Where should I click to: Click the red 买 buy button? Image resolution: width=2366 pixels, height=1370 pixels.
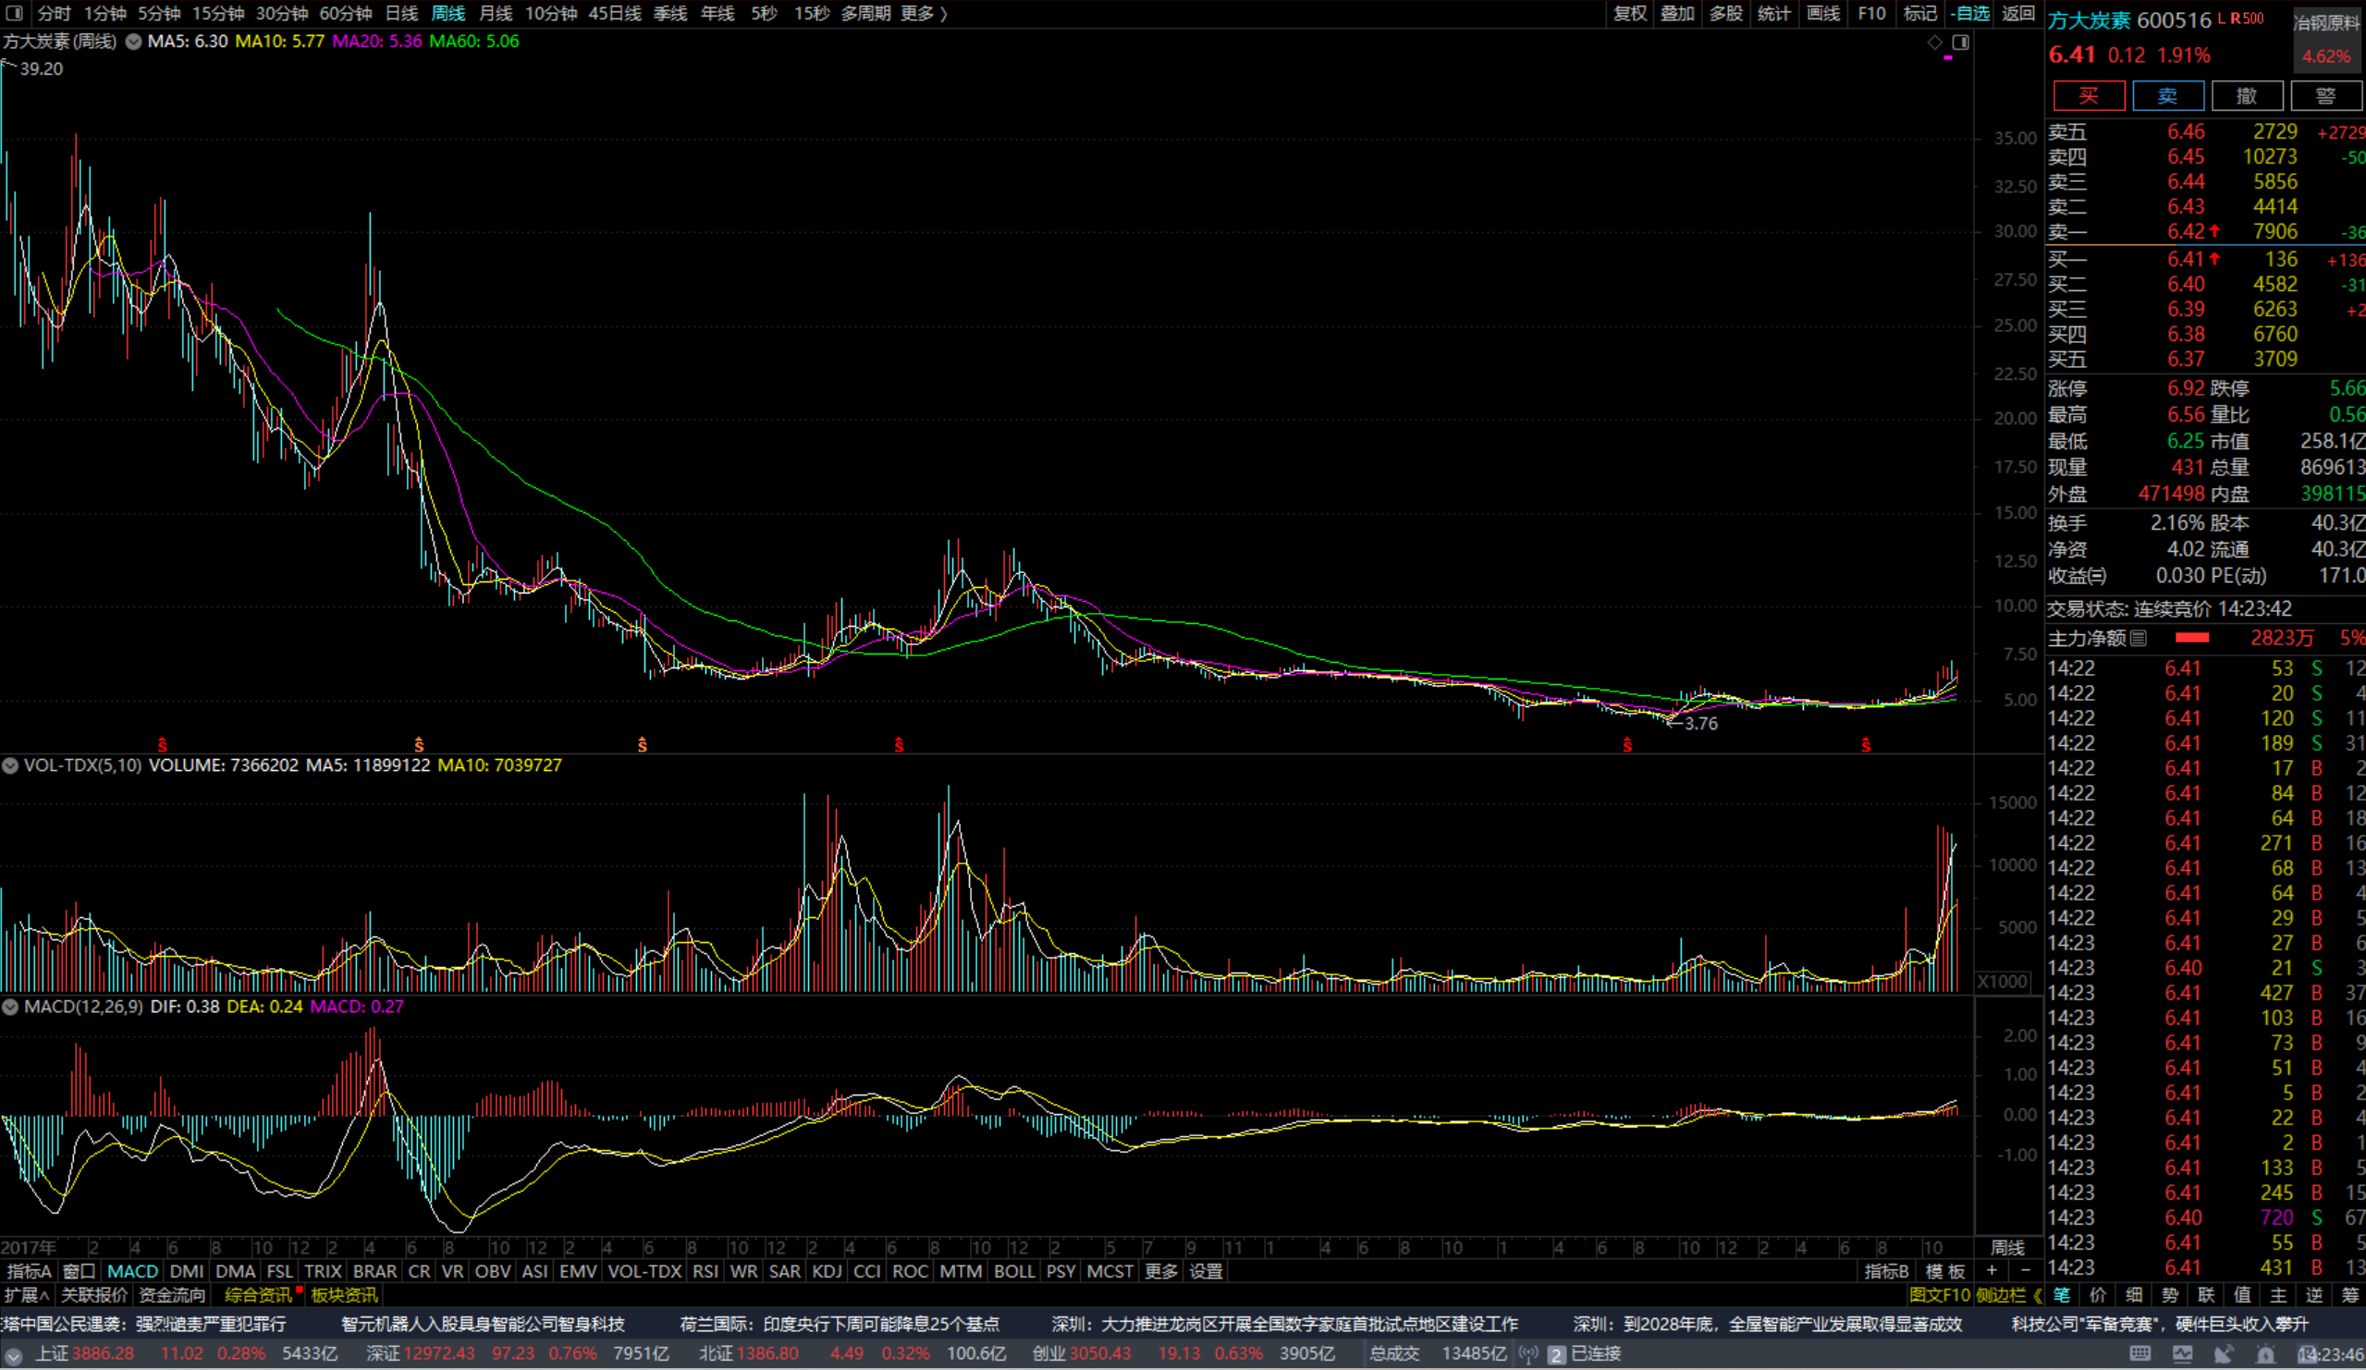pos(2088,96)
